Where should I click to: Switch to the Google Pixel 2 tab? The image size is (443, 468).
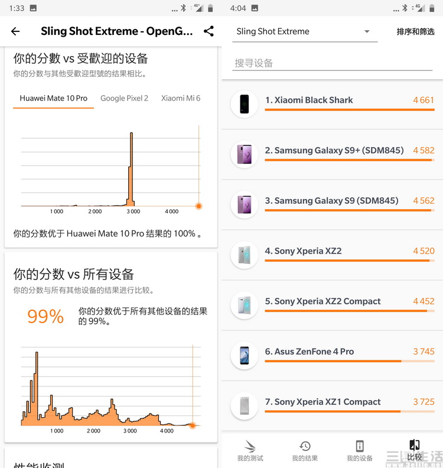pyautogui.click(x=124, y=98)
